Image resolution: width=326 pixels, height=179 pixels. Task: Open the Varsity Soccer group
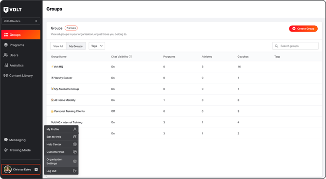[x=184, y=78]
